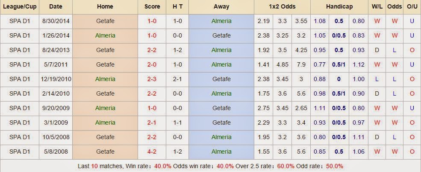Click the Away column header
The width and height of the screenshot is (421, 172).
coord(221,7)
